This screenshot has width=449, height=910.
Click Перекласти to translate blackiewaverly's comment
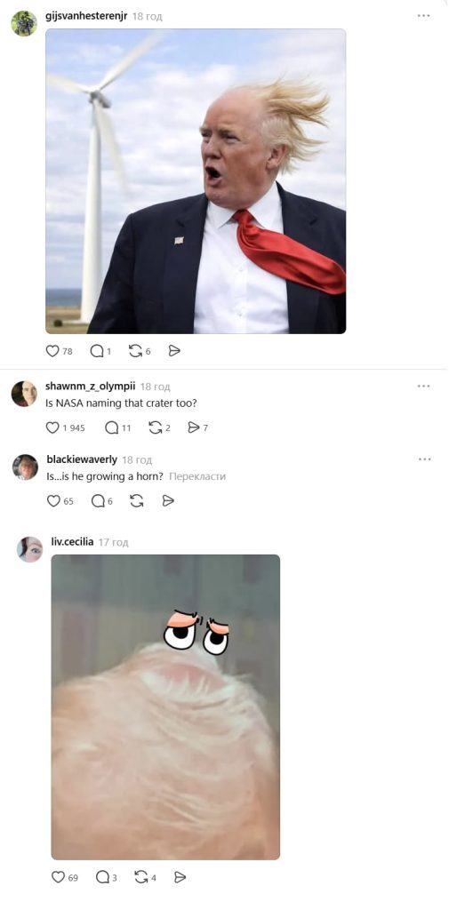pyautogui.click(x=197, y=476)
